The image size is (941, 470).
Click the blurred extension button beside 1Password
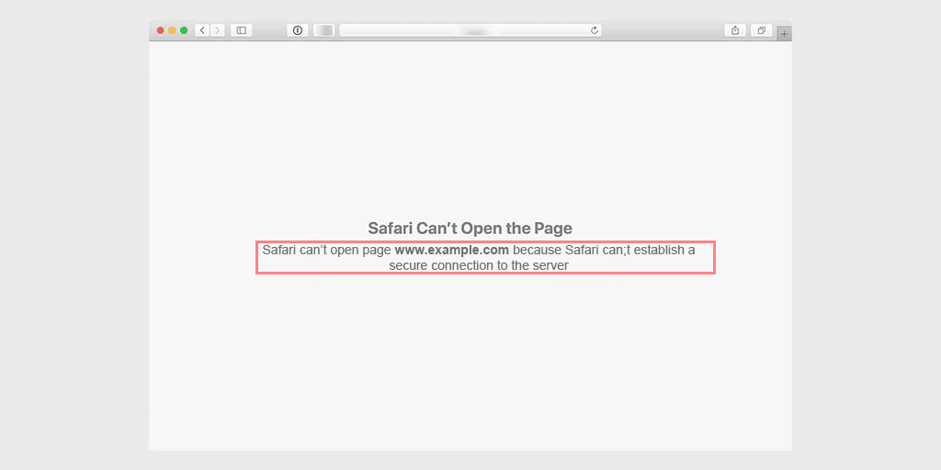323,30
